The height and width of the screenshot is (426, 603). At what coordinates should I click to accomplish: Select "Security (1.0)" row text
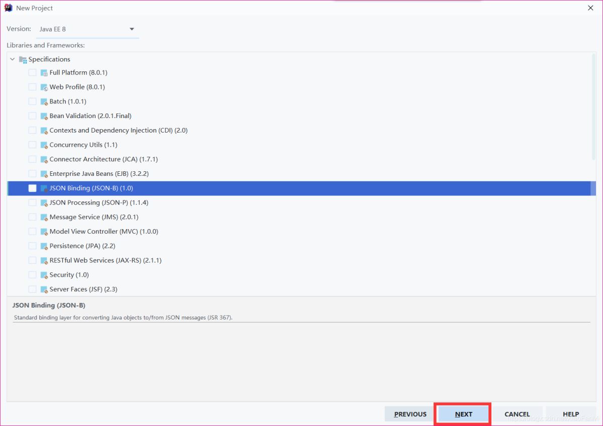(x=69, y=275)
